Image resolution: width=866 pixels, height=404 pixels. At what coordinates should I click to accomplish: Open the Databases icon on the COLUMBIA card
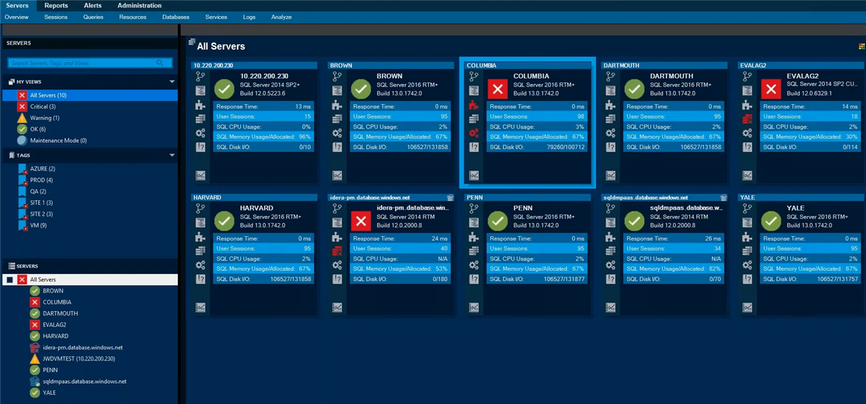(x=474, y=119)
